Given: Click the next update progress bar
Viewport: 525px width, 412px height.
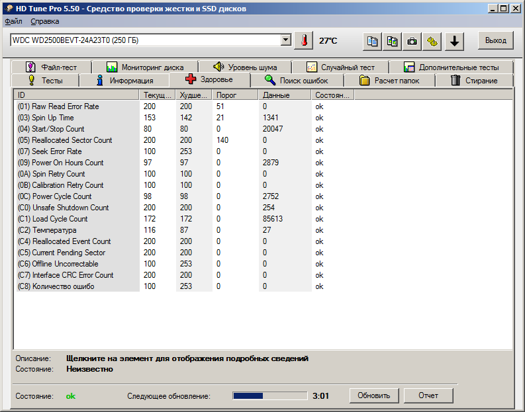Looking at the screenshot, I should pos(269,395).
